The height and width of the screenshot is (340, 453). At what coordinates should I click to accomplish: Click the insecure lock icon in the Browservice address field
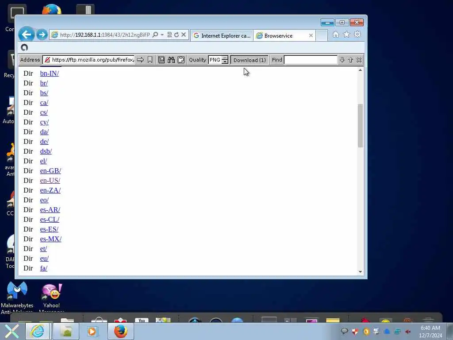(x=47, y=60)
